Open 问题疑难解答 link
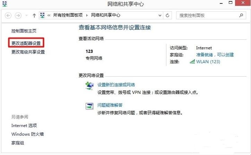 [x=110, y=105]
